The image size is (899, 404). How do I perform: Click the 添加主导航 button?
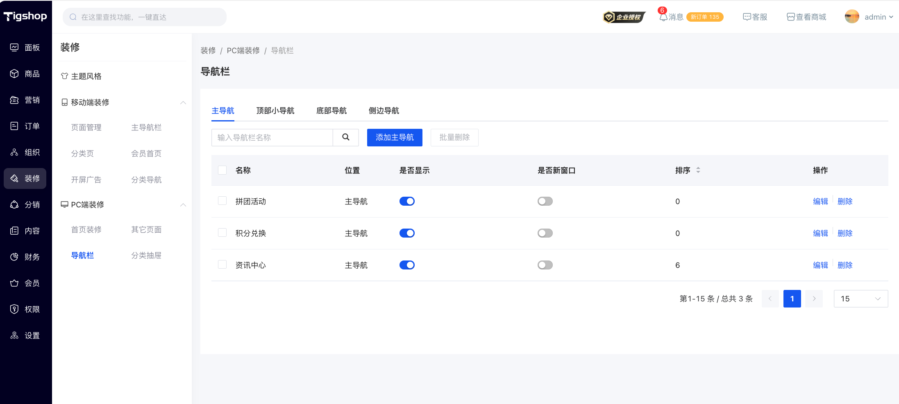(x=395, y=137)
